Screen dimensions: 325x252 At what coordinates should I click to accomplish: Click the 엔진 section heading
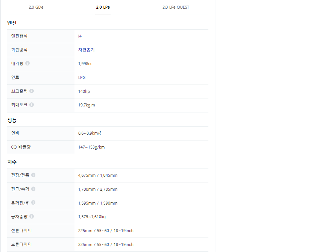(12, 23)
